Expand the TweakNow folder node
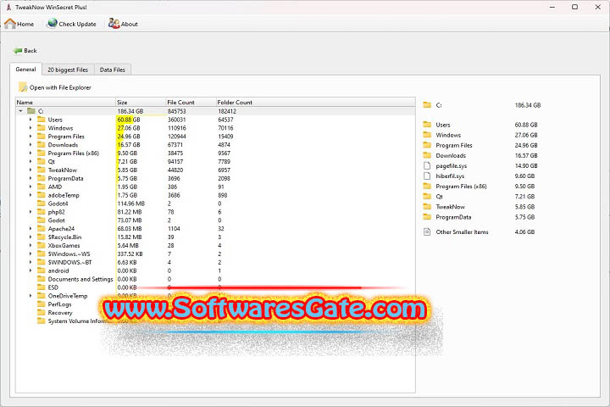Screen dimensions: 610x407 click(30, 170)
